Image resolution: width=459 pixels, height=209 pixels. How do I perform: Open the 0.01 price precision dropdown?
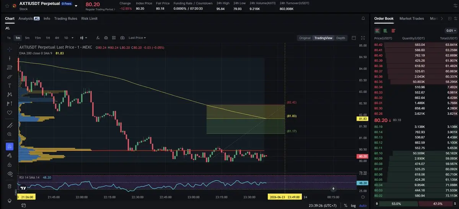pos(451,31)
